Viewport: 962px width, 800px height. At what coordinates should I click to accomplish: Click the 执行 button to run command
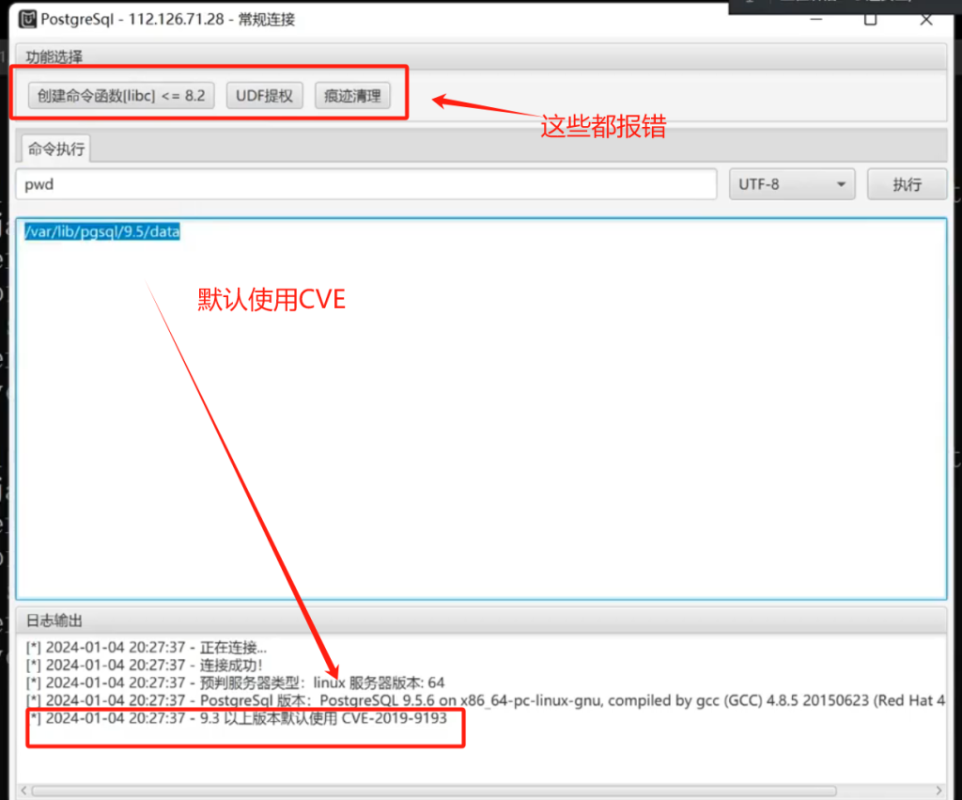(907, 184)
